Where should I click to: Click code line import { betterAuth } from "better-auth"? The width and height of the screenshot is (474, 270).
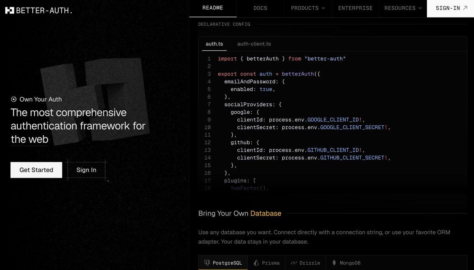point(282,59)
